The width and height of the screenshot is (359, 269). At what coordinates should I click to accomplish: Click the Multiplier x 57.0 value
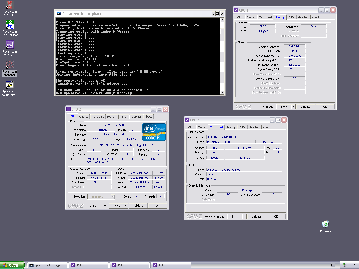tap(99, 178)
